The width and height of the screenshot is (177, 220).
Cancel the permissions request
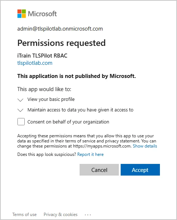(x=99, y=170)
